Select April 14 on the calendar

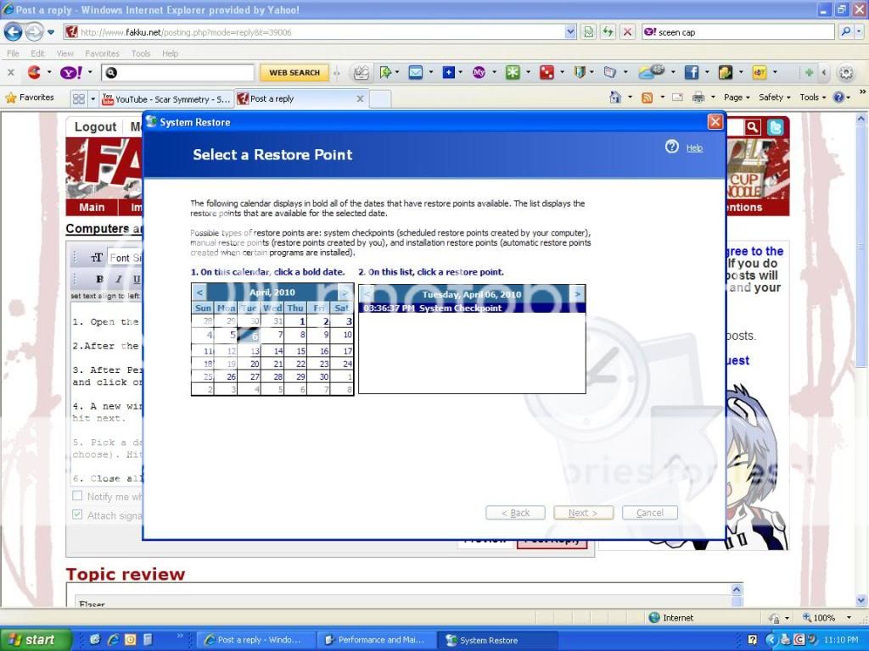(278, 351)
